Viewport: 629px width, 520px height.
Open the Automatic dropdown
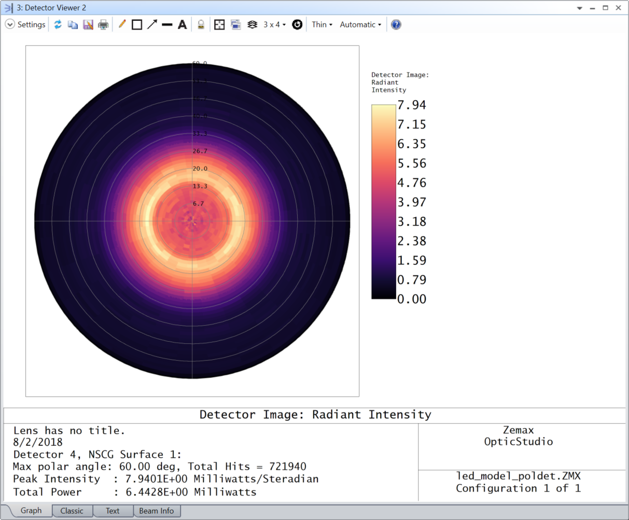click(360, 24)
